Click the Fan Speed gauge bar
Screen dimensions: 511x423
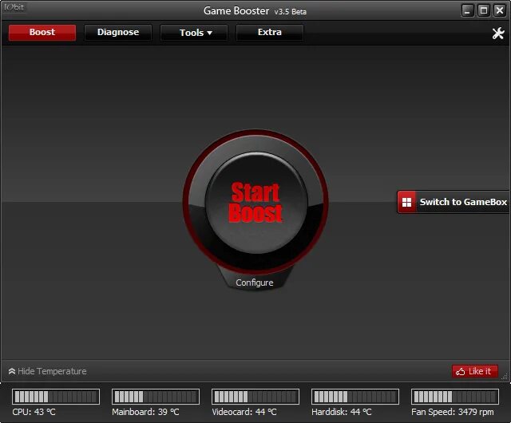point(455,397)
